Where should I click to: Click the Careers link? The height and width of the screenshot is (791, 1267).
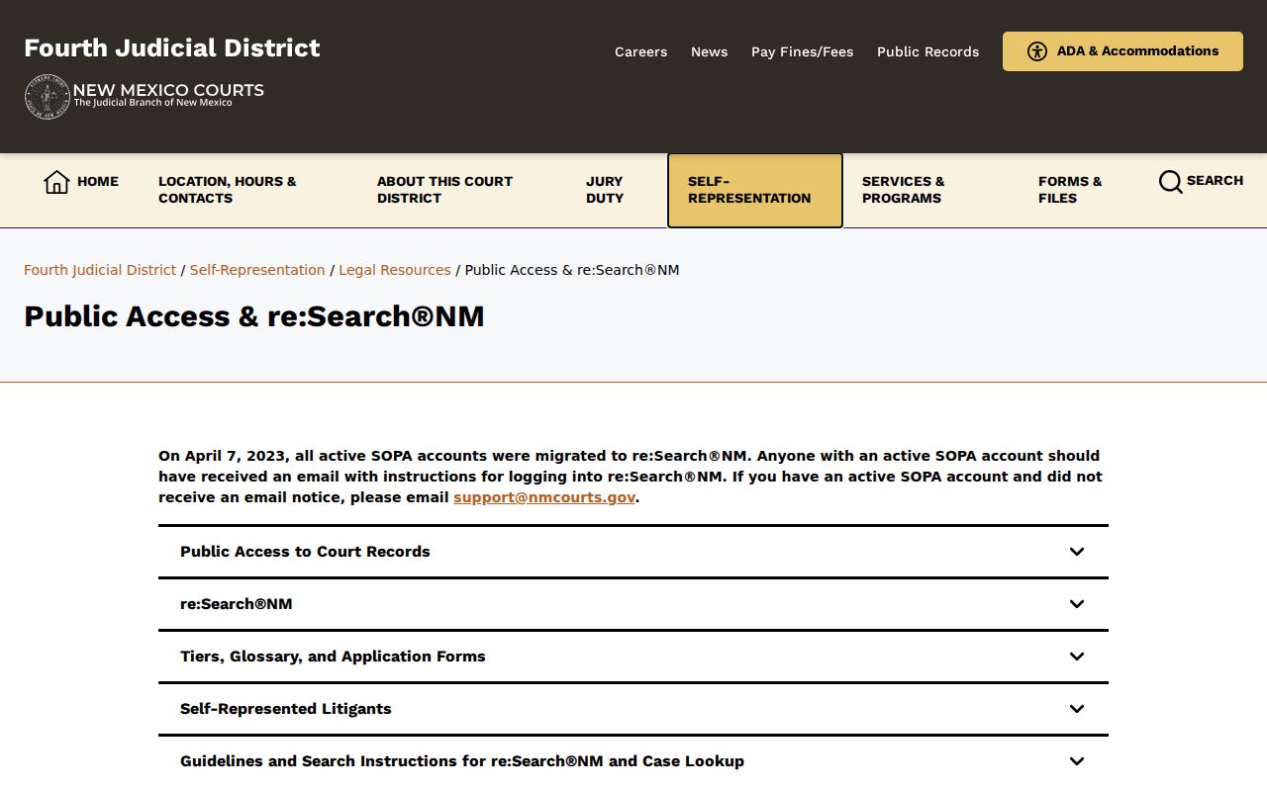[640, 51]
